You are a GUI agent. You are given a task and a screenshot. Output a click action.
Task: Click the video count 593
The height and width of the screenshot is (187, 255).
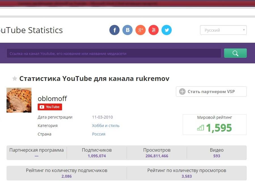tap(217, 156)
